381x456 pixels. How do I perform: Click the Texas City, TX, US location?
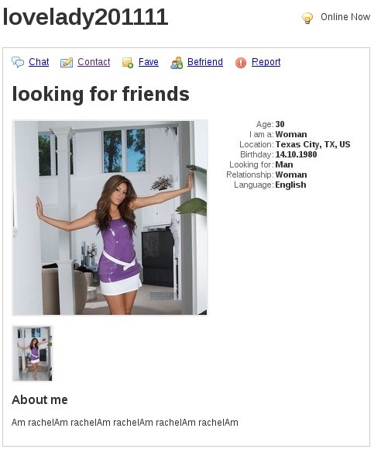coord(313,144)
